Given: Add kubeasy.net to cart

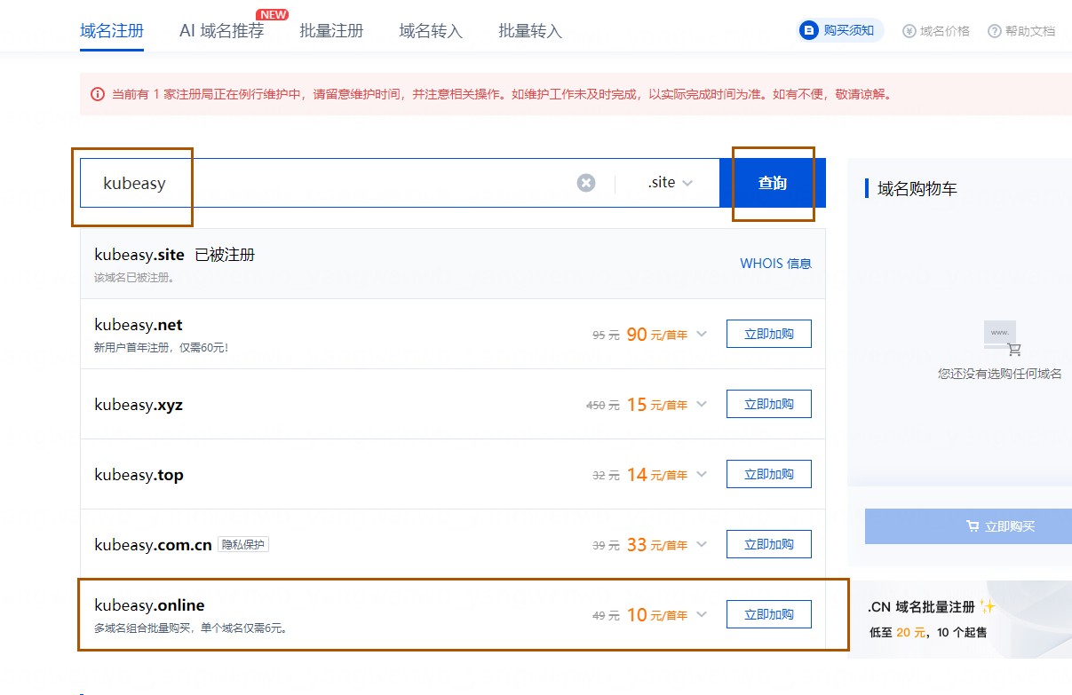Looking at the screenshot, I should point(769,335).
